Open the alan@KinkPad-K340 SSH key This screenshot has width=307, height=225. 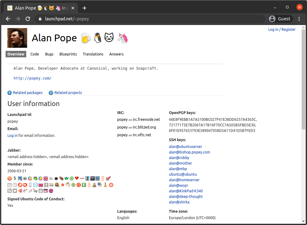point(186,191)
